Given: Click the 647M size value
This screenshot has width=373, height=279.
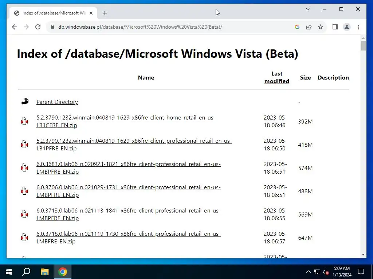Looking at the screenshot, I should (x=305, y=238).
